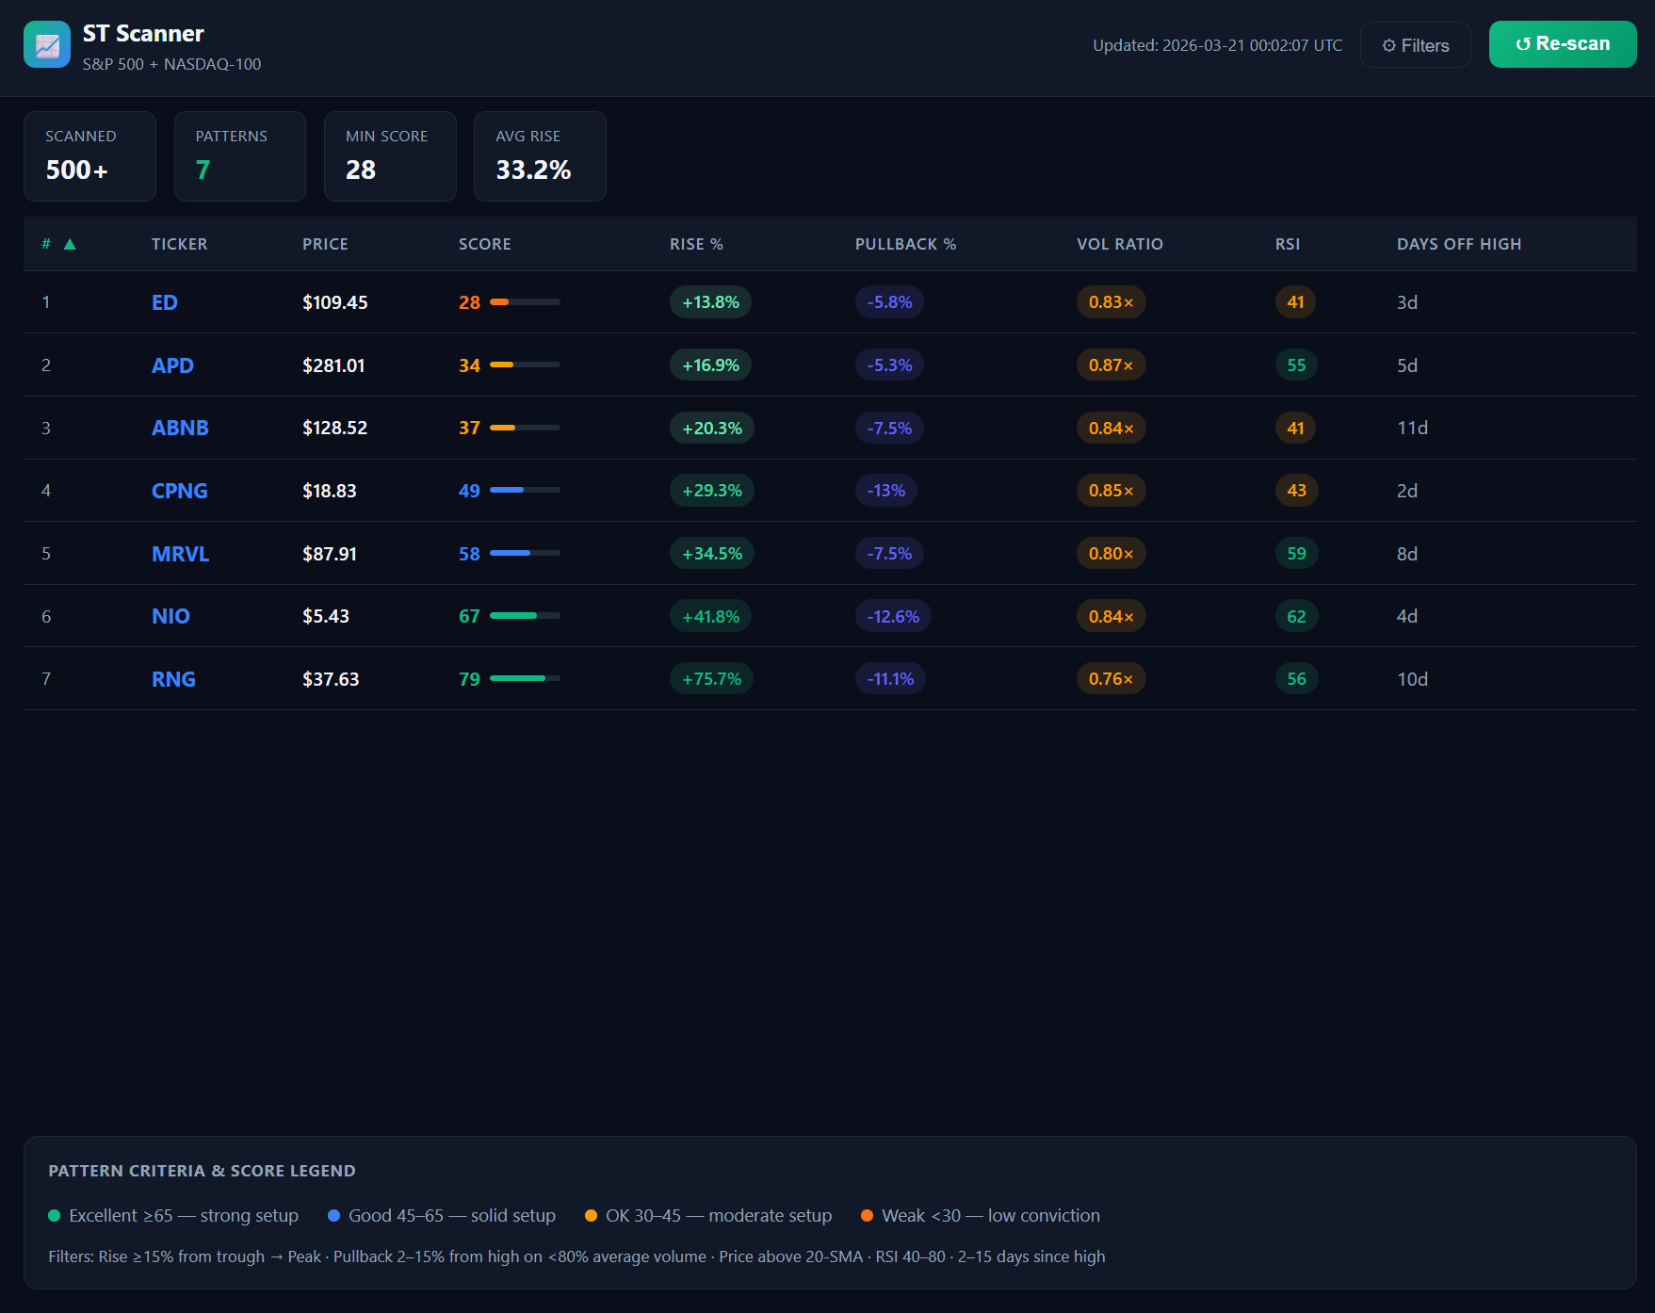Screen dimensions: 1655x1313
Task: Click the 11d days off high cell
Action: pyautogui.click(x=1412, y=428)
